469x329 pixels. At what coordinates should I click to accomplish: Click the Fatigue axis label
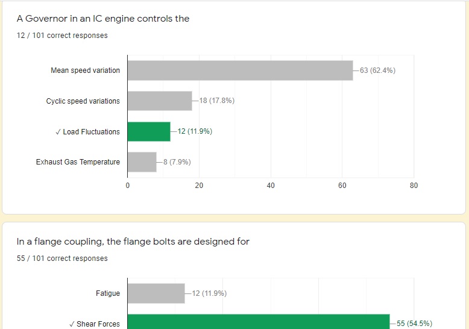tap(108, 293)
